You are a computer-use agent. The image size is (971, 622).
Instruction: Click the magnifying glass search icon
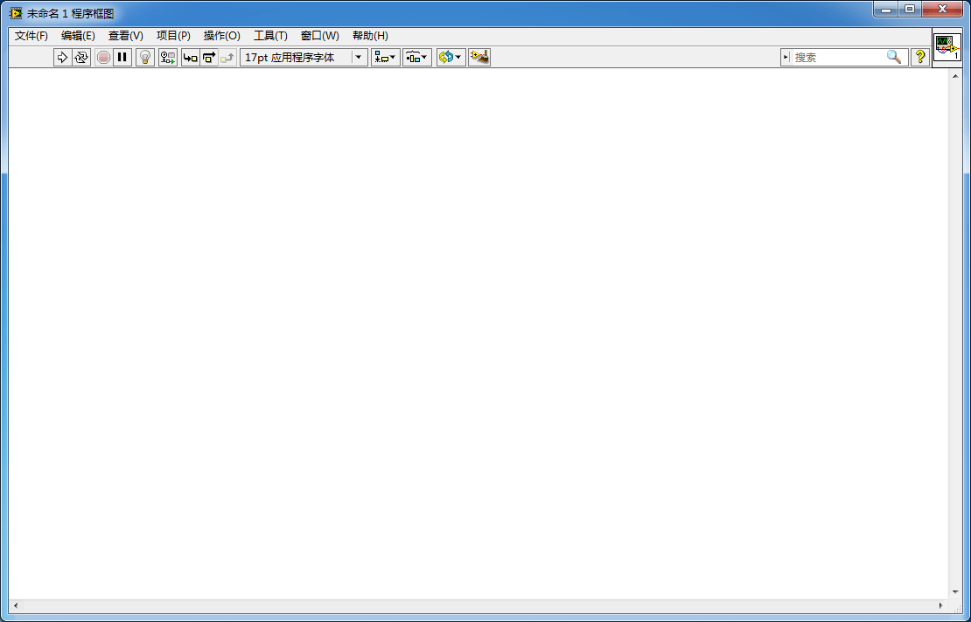pos(894,57)
